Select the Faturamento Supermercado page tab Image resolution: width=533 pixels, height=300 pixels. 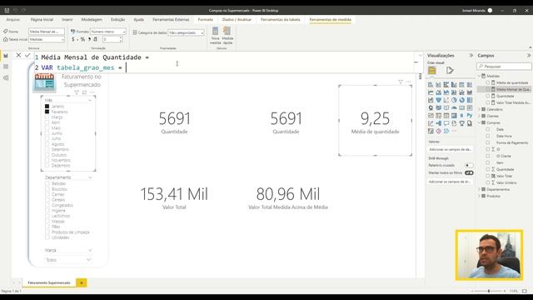[x=49, y=282]
